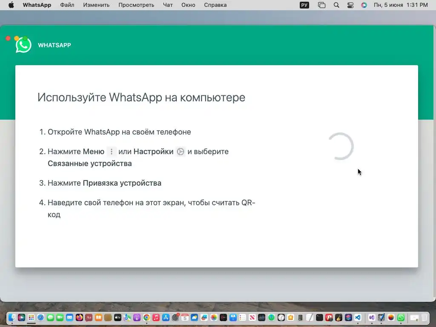Click the WHATSAPP header label
436x327 pixels.
(54, 45)
